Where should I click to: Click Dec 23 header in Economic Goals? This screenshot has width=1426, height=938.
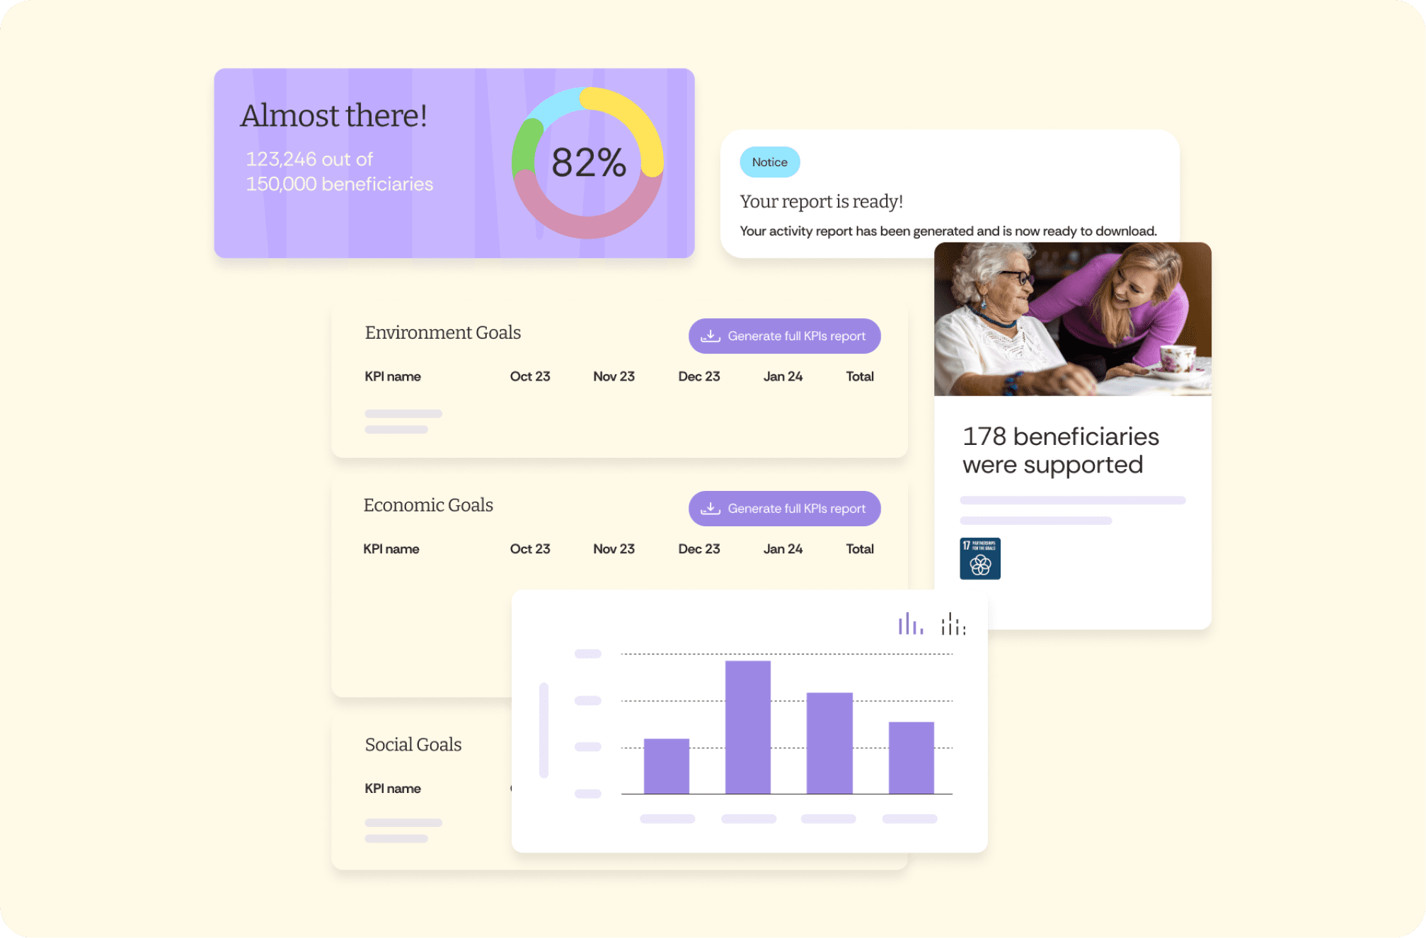tap(698, 549)
